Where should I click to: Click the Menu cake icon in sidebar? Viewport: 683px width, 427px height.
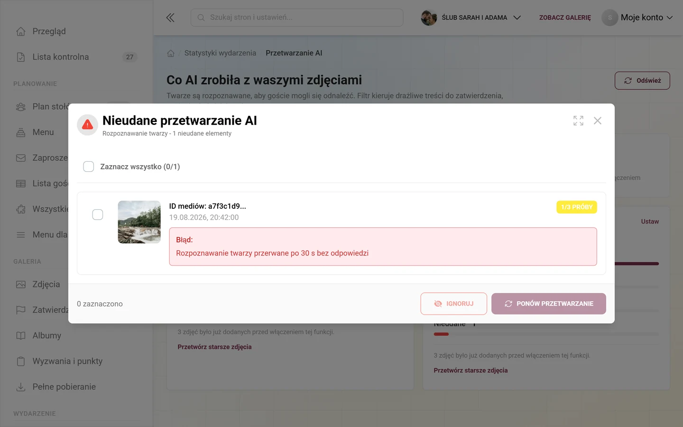[21, 132]
